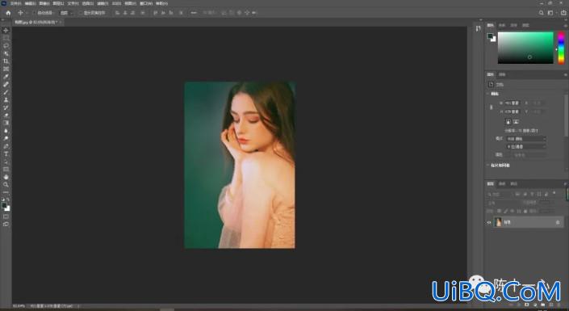569x311 pixels.
Task: Pick a color in the green color field
Action: 525,48
